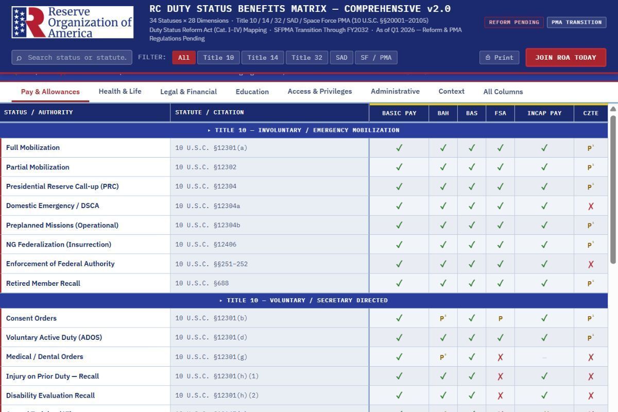Collapse Title 10 Involuntary / Emergency Mobilization section

pos(304,130)
